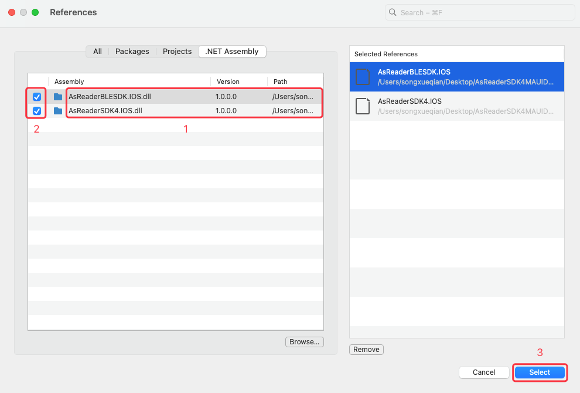The height and width of the screenshot is (393, 580).
Task: Click the search magnifier icon
Action: (x=393, y=12)
